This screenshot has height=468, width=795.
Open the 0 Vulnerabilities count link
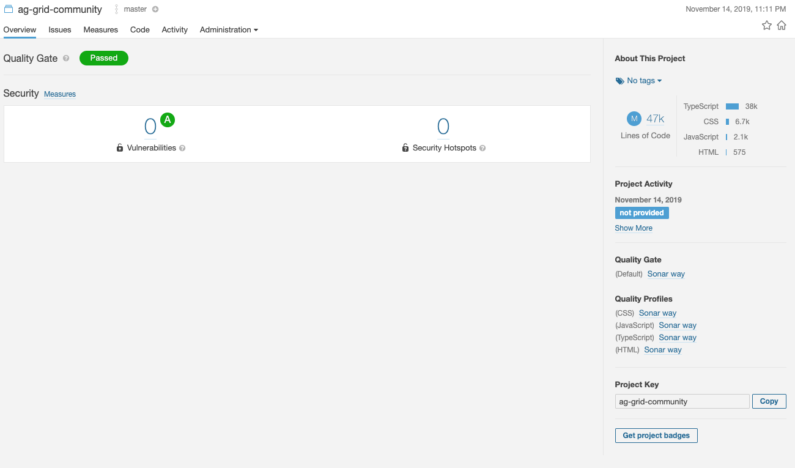(x=150, y=127)
